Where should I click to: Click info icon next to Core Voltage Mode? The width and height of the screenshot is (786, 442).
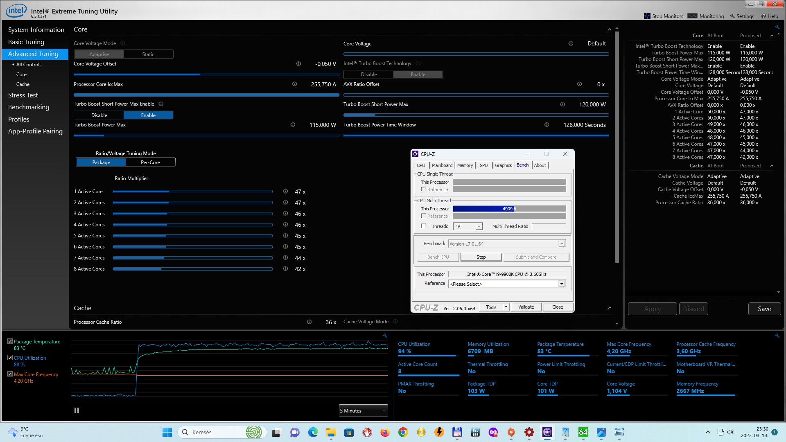coord(122,43)
